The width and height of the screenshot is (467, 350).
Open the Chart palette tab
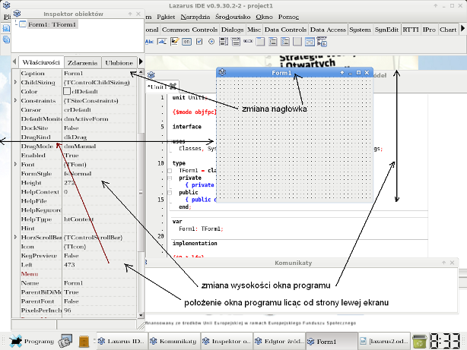point(448,30)
